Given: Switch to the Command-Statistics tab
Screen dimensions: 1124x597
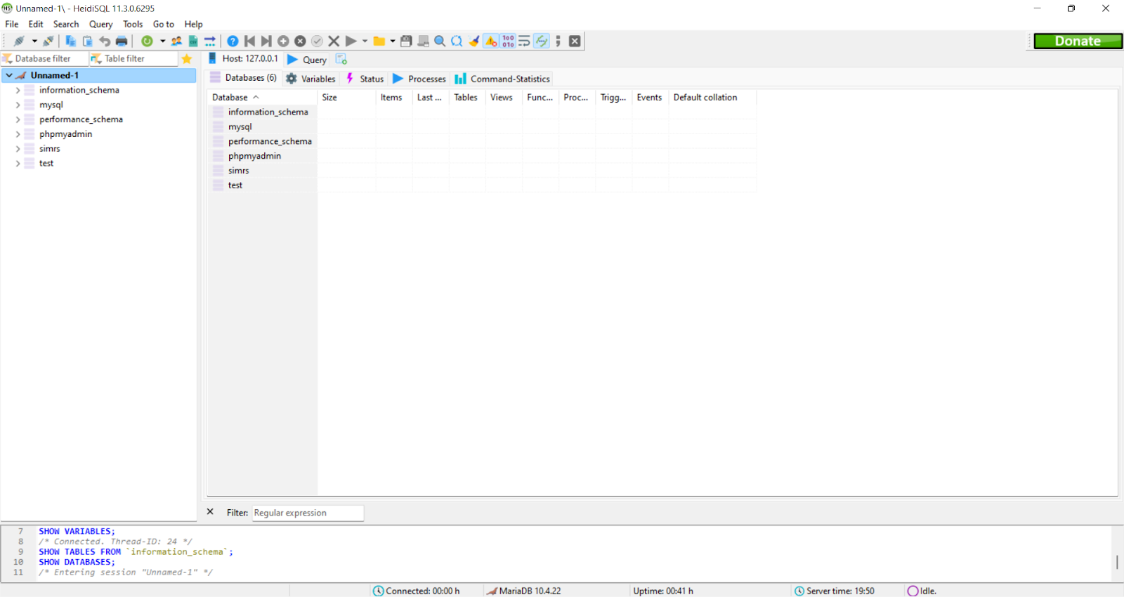Looking at the screenshot, I should point(502,79).
